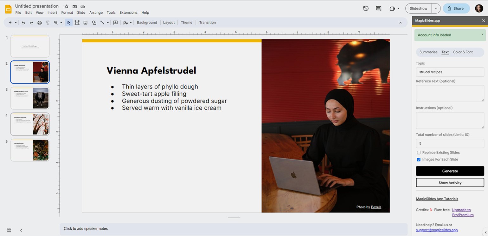
Task: Toggle the filmstrip grid view button
Action: click(9, 230)
